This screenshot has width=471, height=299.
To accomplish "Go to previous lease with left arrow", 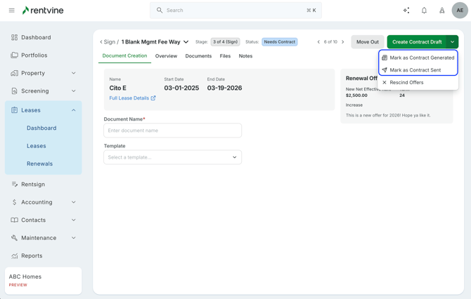I will tap(318, 42).
